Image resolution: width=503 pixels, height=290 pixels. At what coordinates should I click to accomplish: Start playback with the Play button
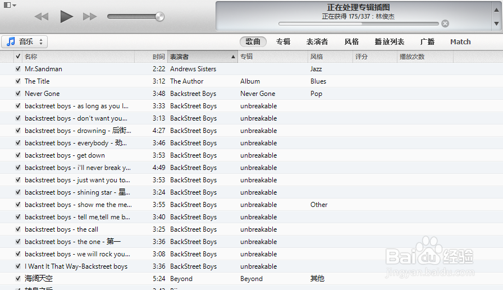click(66, 17)
